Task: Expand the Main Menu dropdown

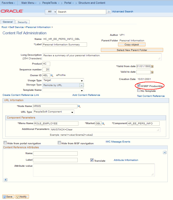Action: coord(29,3)
